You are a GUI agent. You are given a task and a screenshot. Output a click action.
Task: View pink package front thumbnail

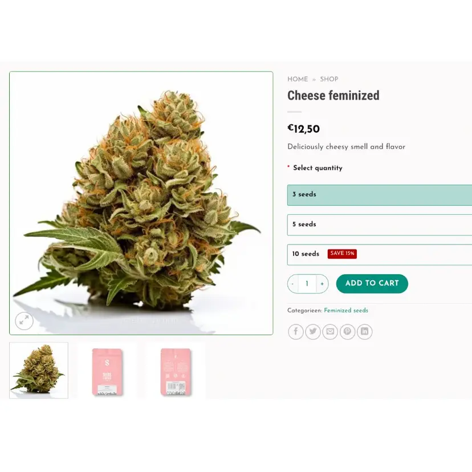[x=107, y=372]
